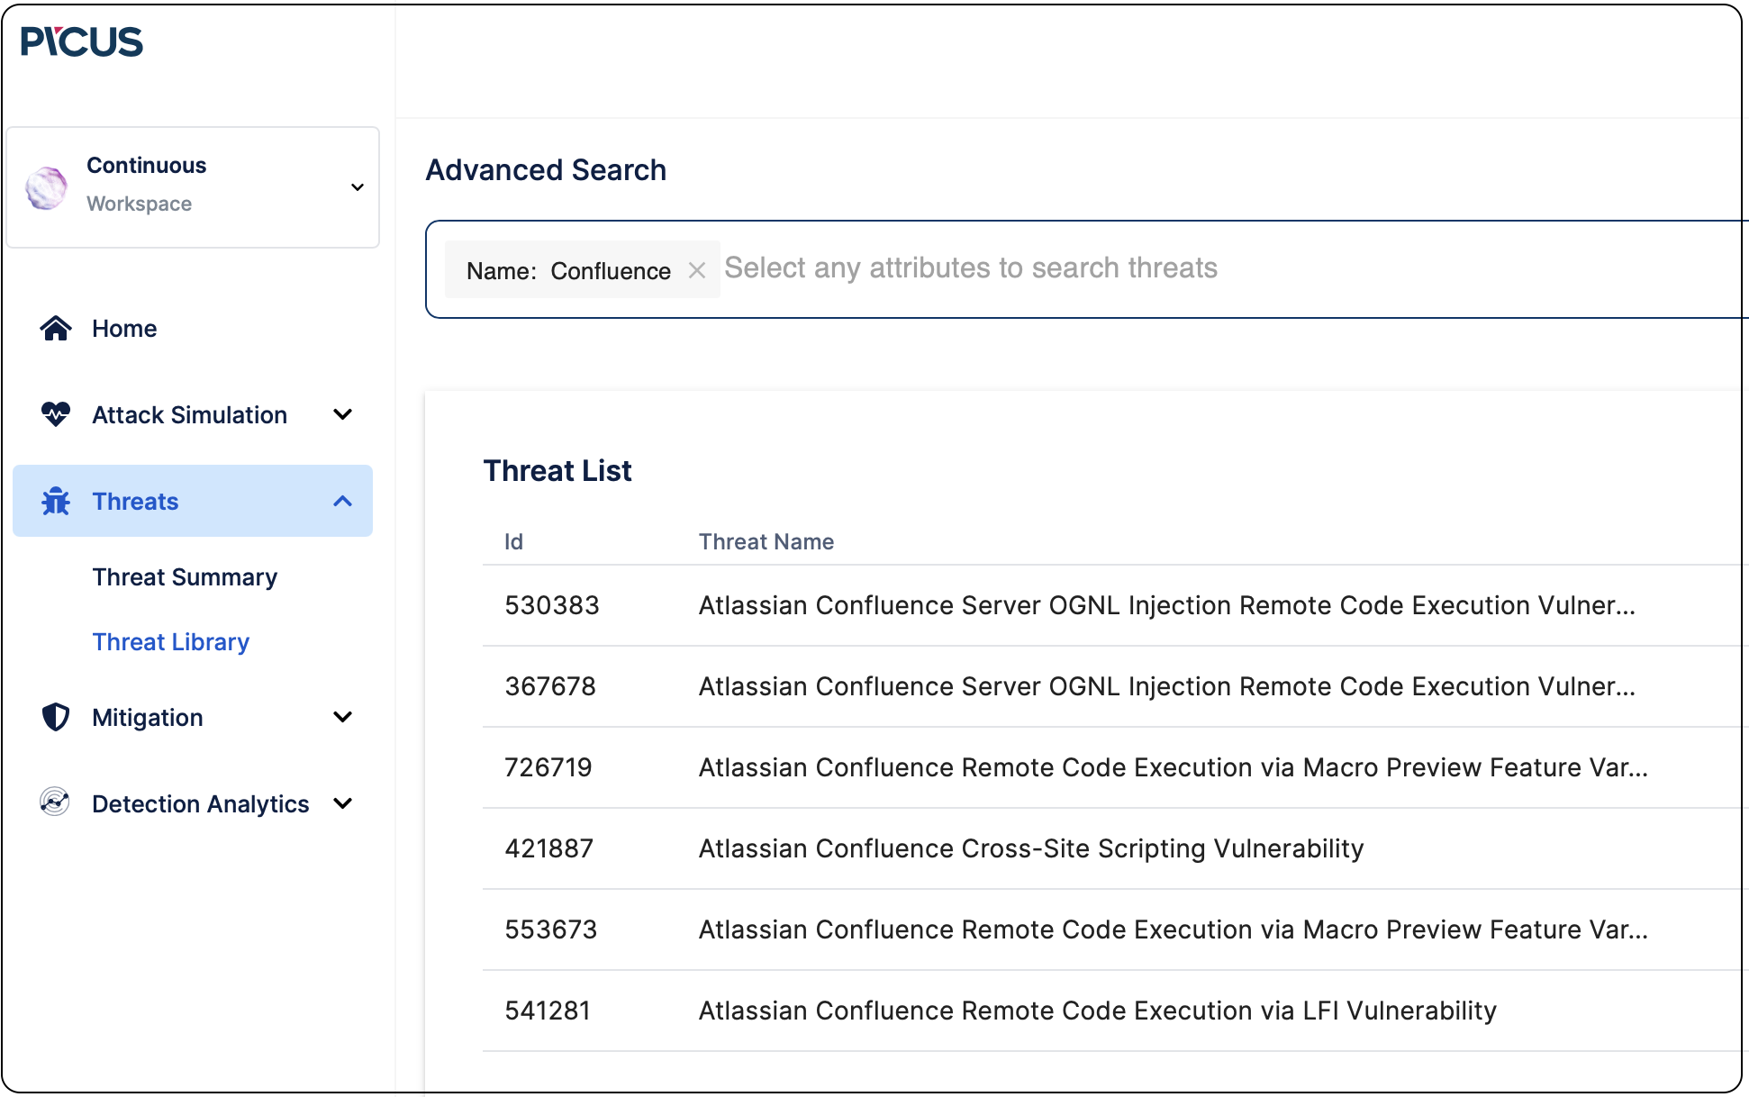Navigate to Threat Library

point(170,641)
